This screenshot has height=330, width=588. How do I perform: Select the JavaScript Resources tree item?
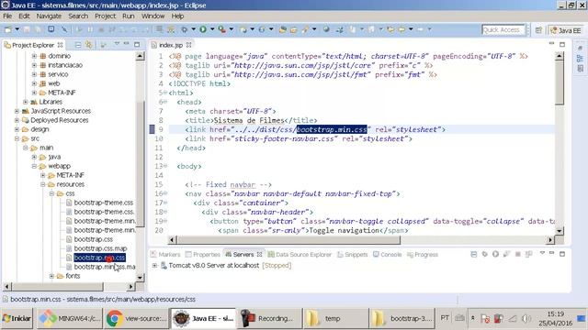tap(61, 111)
